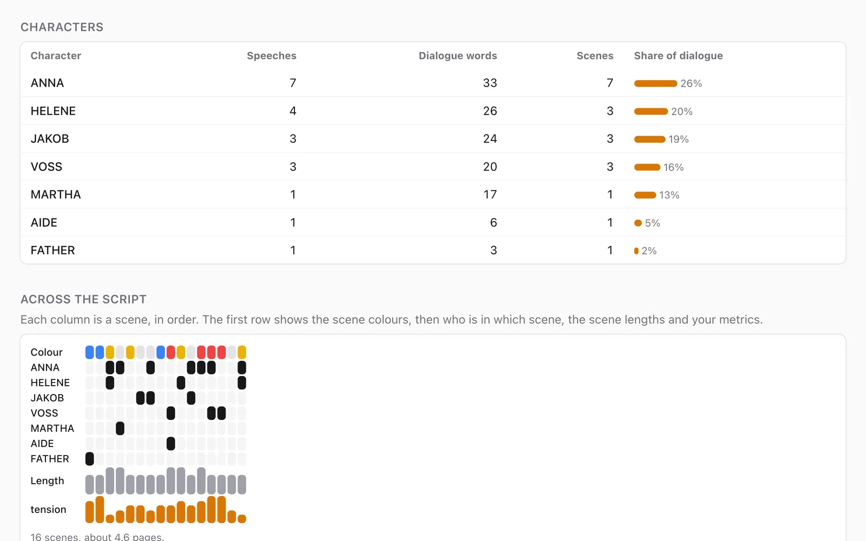Click the ACROSS THE SCRIPT heading

tap(83, 299)
